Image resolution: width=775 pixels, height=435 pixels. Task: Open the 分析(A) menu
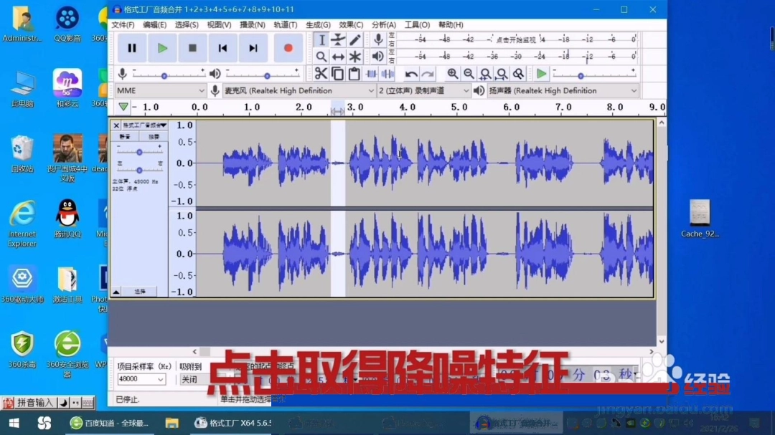pyautogui.click(x=383, y=24)
